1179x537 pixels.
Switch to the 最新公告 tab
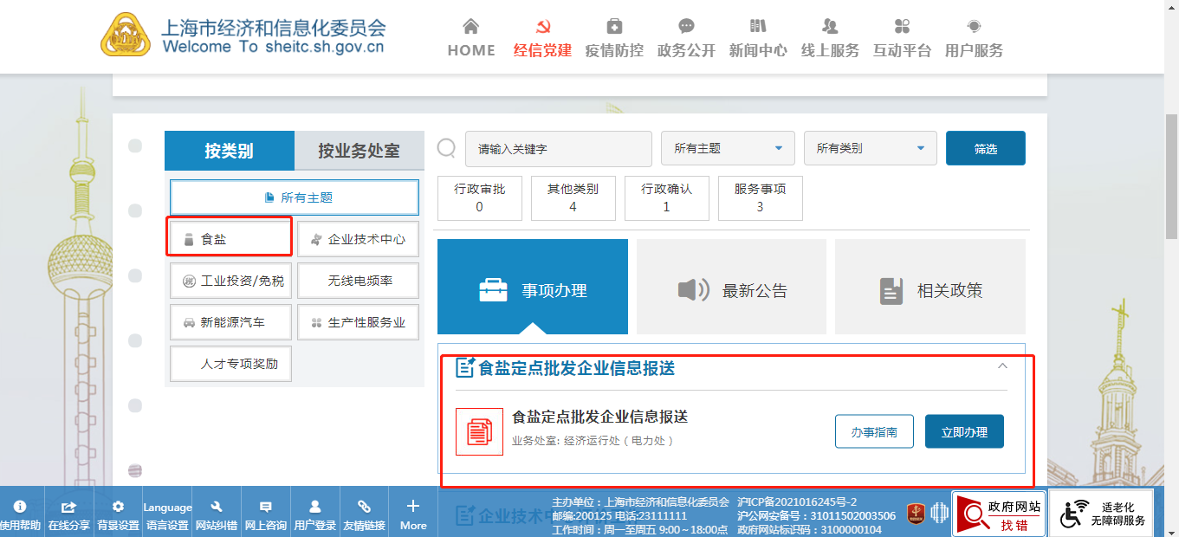[x=731, y=290]
